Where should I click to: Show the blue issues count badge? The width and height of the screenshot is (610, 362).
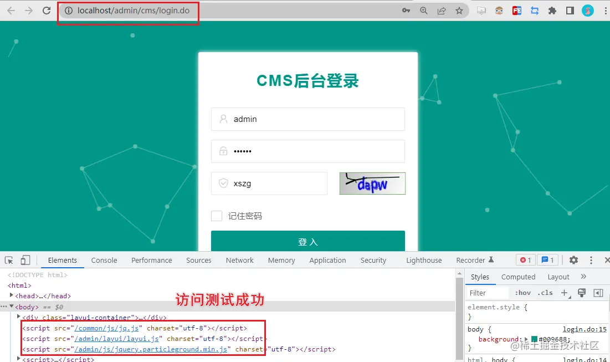(547, 260)
